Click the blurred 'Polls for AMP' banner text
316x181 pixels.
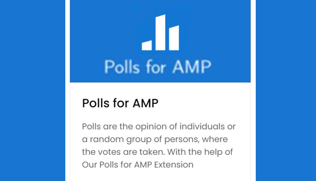point(158,67)
